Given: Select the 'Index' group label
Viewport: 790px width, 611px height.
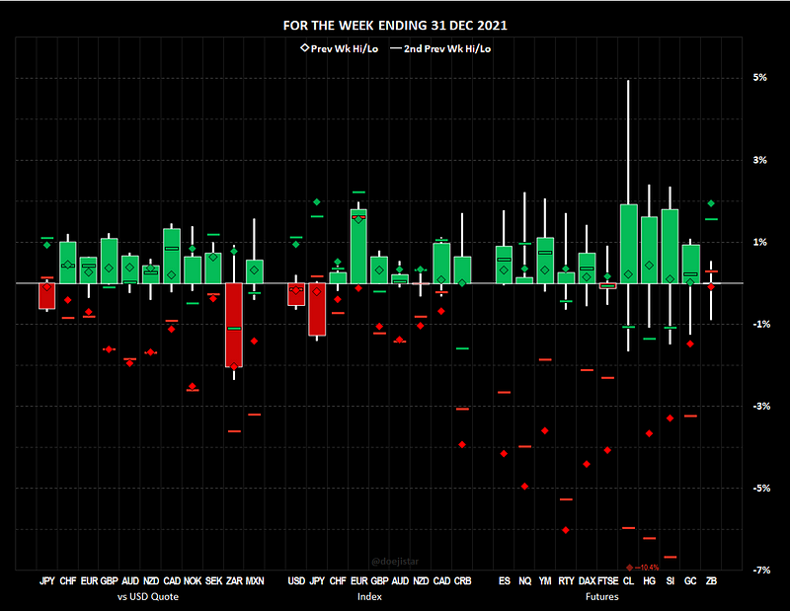Looking at the screenshot, I should 379,596.
